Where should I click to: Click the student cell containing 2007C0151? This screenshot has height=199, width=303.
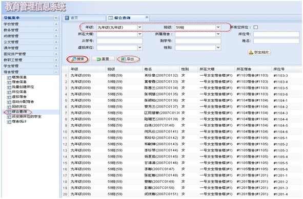[161, 194]
